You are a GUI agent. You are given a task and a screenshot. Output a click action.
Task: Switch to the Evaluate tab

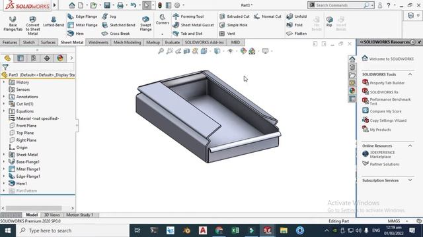(173, 42)
